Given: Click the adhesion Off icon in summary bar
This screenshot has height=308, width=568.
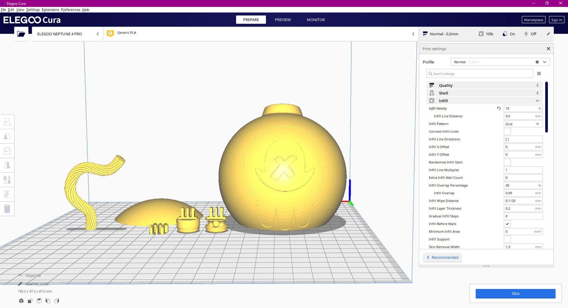Looking at the screenshot, I should [x=526, y=34].
